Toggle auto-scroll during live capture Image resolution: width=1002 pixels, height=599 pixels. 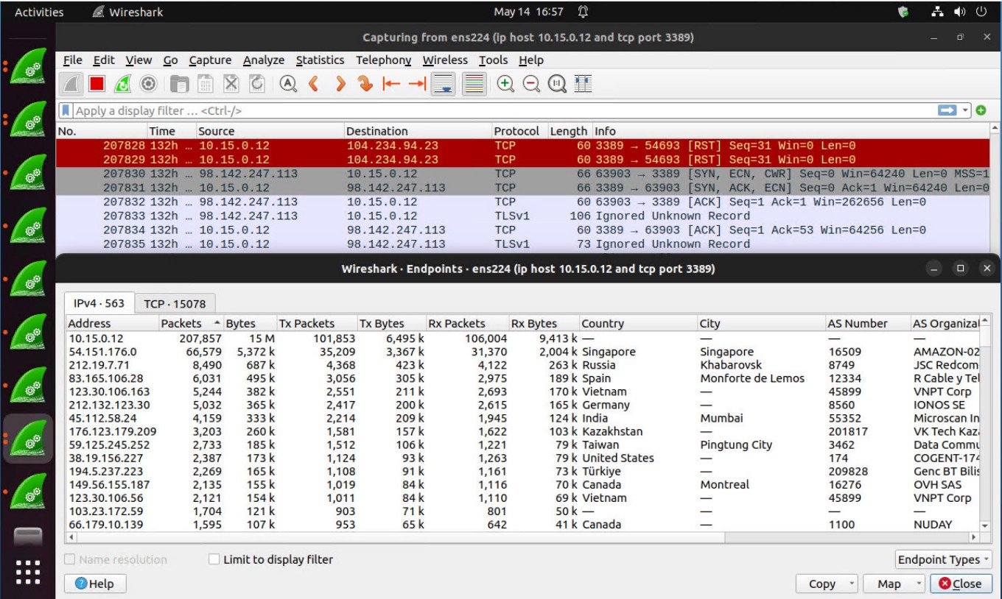click(x=444, y=84)
